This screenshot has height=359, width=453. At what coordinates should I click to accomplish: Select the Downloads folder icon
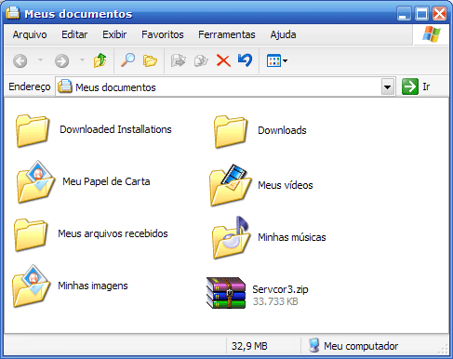tap(231, 131)
